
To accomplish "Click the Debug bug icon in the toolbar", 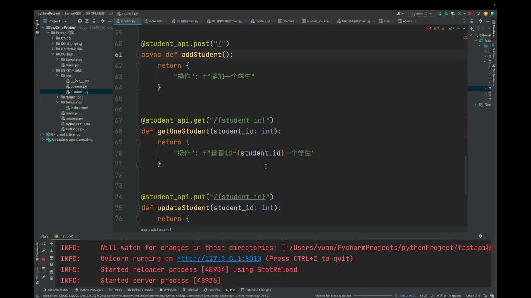I will [x=446, y=14].
